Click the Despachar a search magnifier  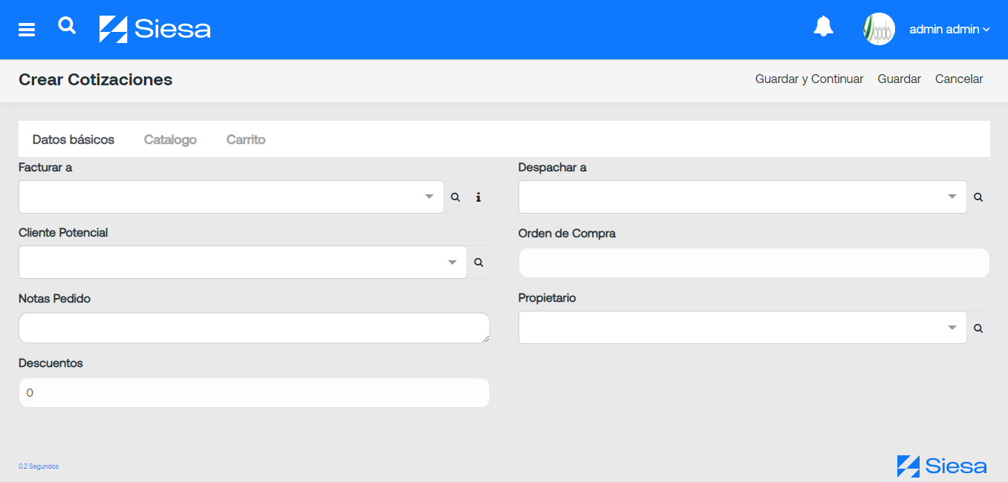point(978,197)
